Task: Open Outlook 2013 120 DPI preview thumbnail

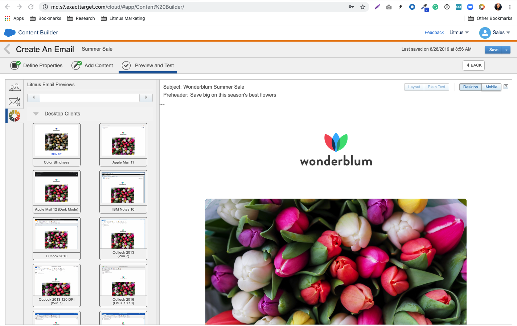Action: click(57, 285)
